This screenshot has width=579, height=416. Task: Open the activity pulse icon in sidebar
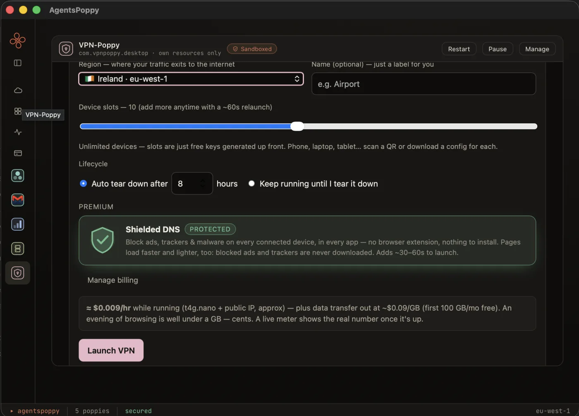pos(18,132)
